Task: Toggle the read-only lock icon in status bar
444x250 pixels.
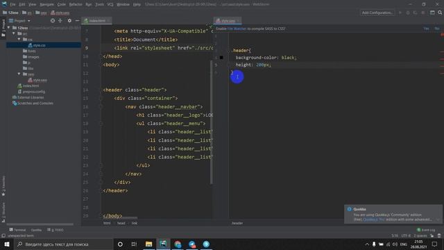Action: point(432,235)
